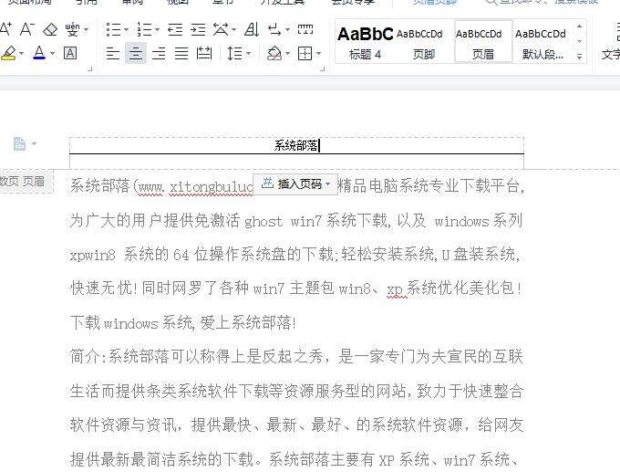The image size is (620, 472).
Task: Open the highlight color dropdown arrow
Action: coord(21,54)
